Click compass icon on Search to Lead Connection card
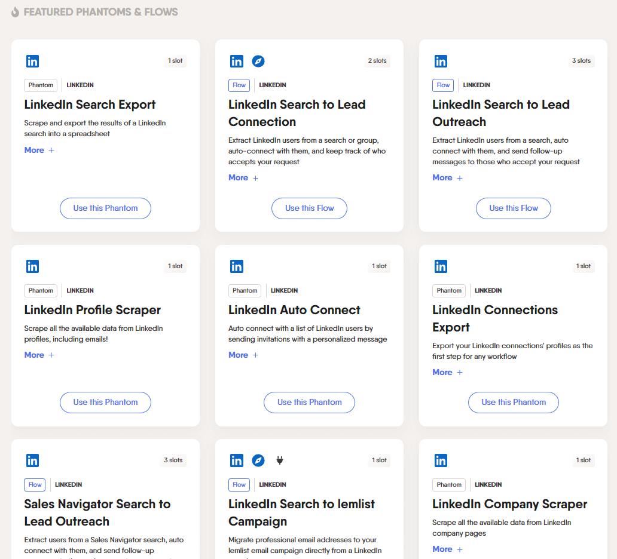617x559 pixels. (258, 62)
